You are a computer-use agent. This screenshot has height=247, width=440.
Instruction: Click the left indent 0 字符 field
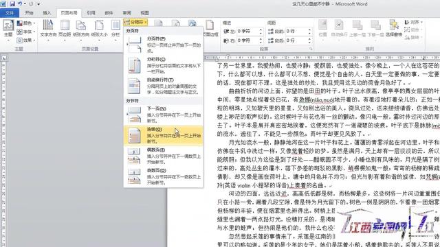point(247,31)
